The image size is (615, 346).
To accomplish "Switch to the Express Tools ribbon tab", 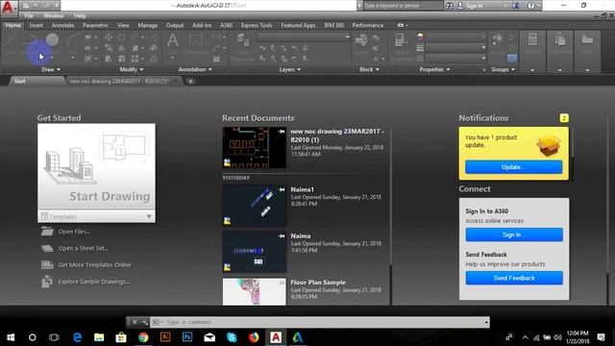I will pyautogui.click(x=257, y=25).
